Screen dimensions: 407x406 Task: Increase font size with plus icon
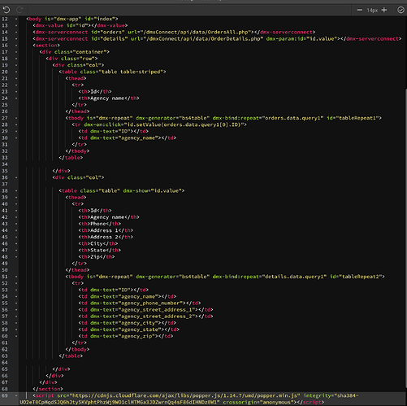[x=384, y=10]
